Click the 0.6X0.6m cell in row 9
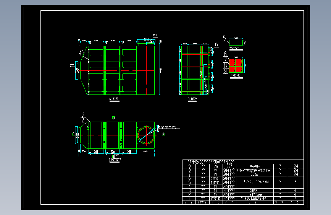Image resolution: width=331 pixels, height=215 pixels. click(x=255, y=166)
